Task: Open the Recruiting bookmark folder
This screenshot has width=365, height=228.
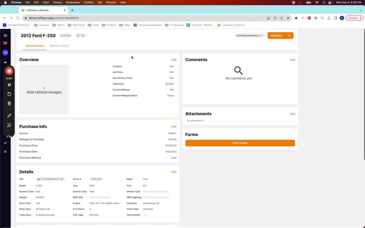Action: [x=76, y=25]
